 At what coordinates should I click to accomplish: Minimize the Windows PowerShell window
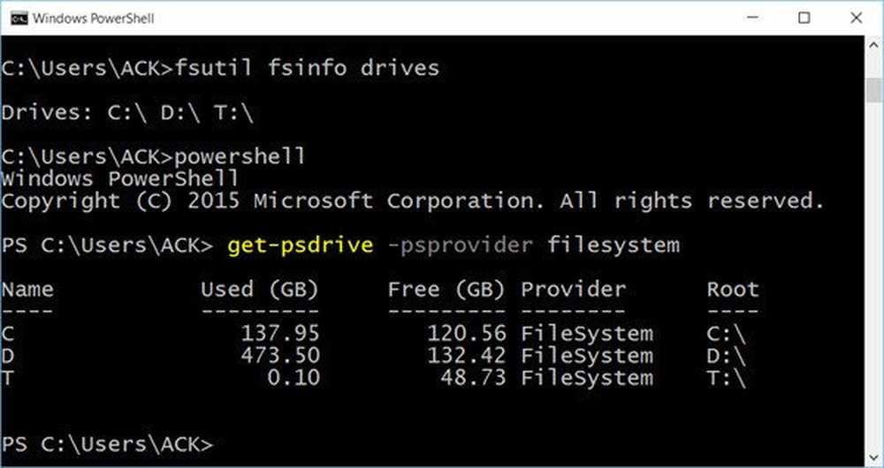(751, 19)
